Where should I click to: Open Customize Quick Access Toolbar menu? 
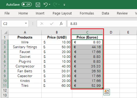tap(64, 5)
